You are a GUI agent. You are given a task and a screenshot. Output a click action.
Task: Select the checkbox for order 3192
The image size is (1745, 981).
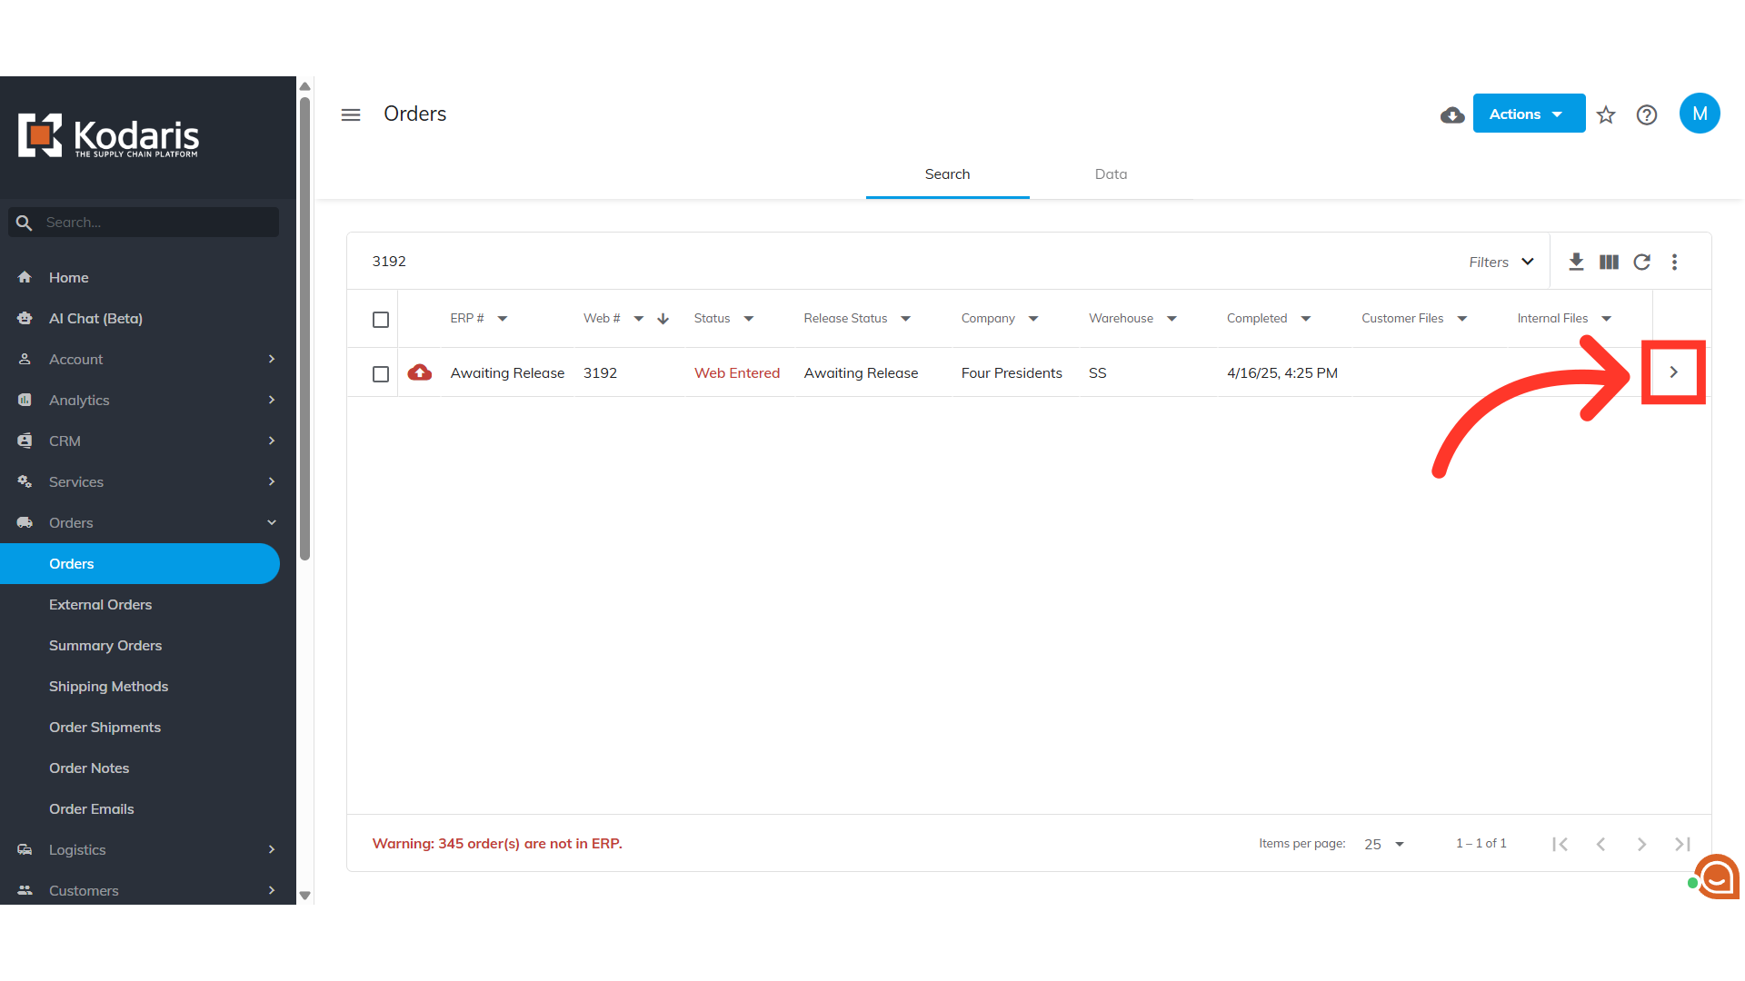click(381, 374)
